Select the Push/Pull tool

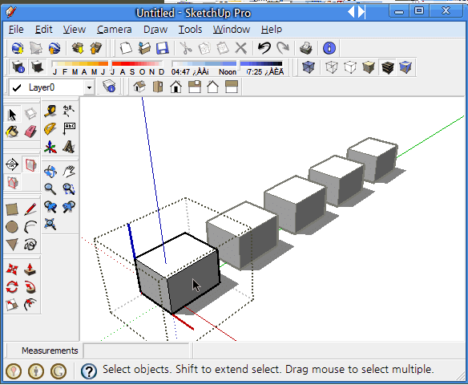tap(30, 269)
